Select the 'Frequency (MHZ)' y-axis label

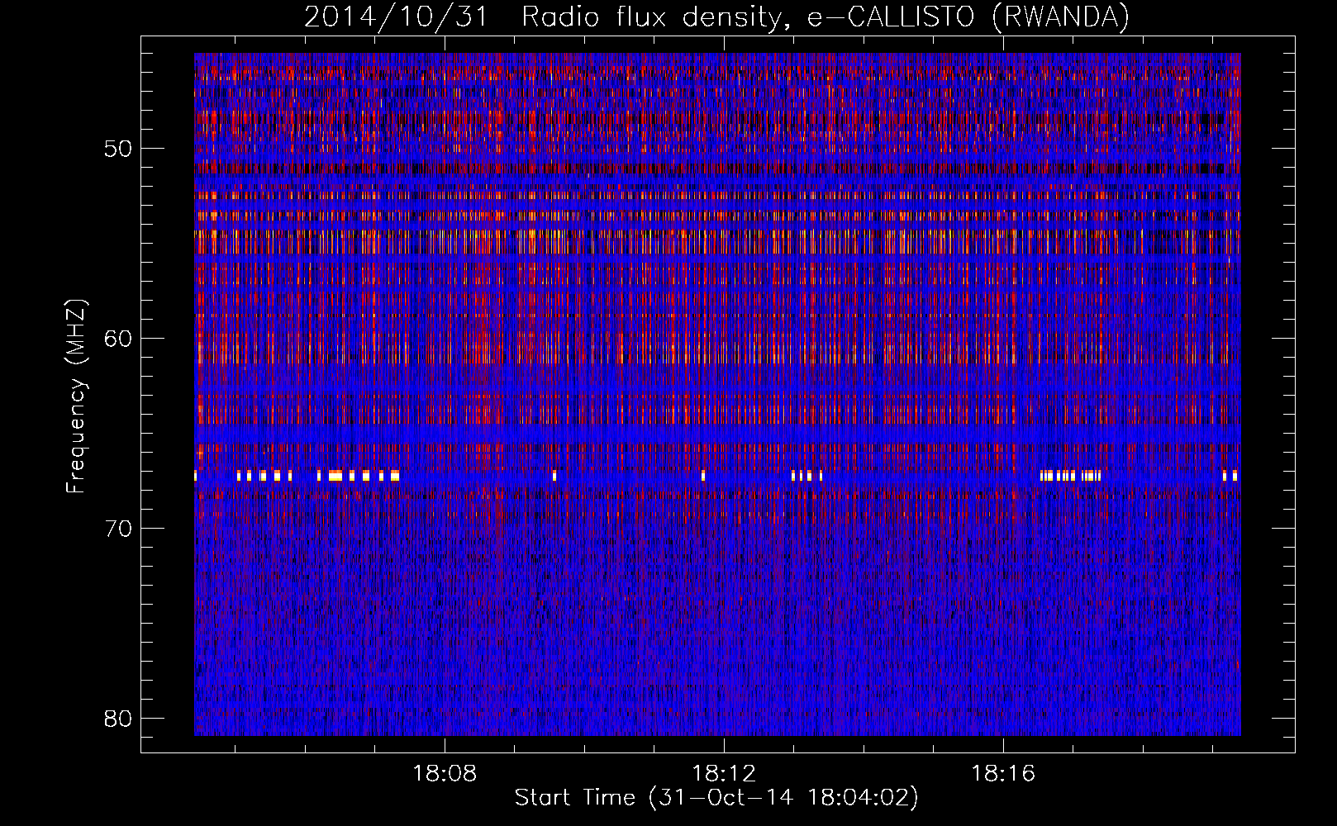pos(76,396)
